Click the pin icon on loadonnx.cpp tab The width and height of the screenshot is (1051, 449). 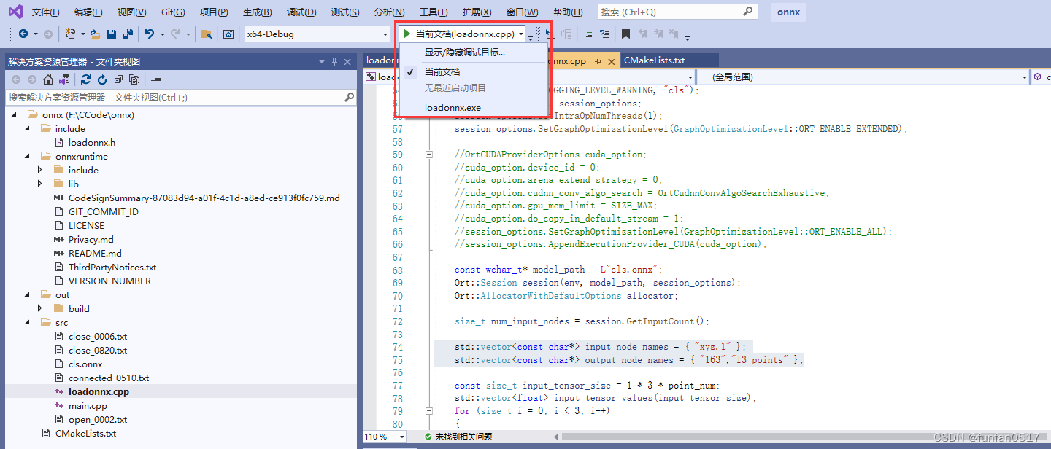[598, 61]
